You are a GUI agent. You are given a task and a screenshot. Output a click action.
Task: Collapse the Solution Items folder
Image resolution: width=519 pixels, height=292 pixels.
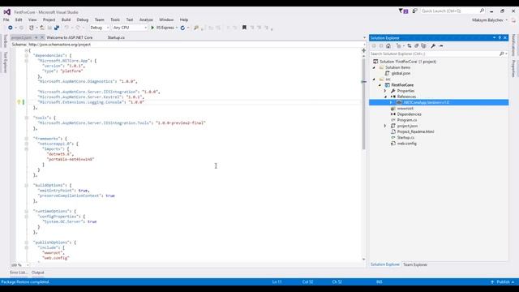tap(374, 67)
